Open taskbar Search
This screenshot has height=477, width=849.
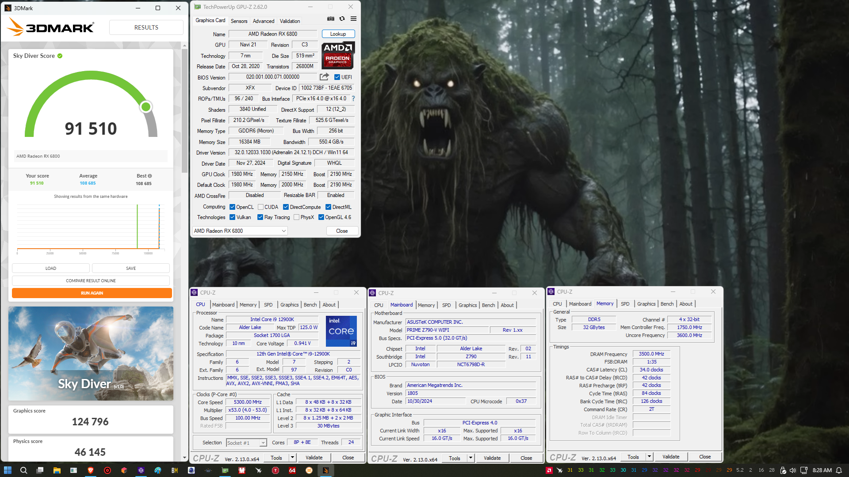pyautogui.click(x=24, y=470)
